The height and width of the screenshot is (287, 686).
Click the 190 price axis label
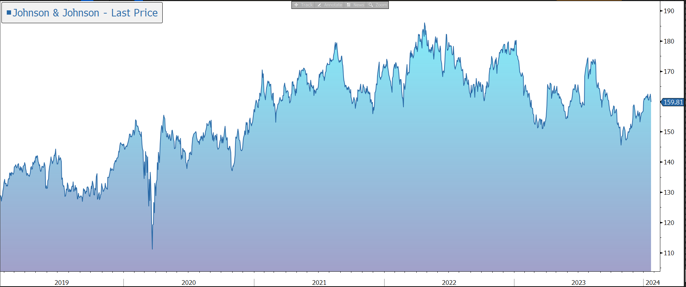click(669, 11)
